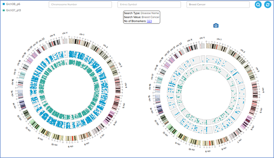
Task: Click chr 9 label on right circos plot
Action: click(x=207, y=151)
